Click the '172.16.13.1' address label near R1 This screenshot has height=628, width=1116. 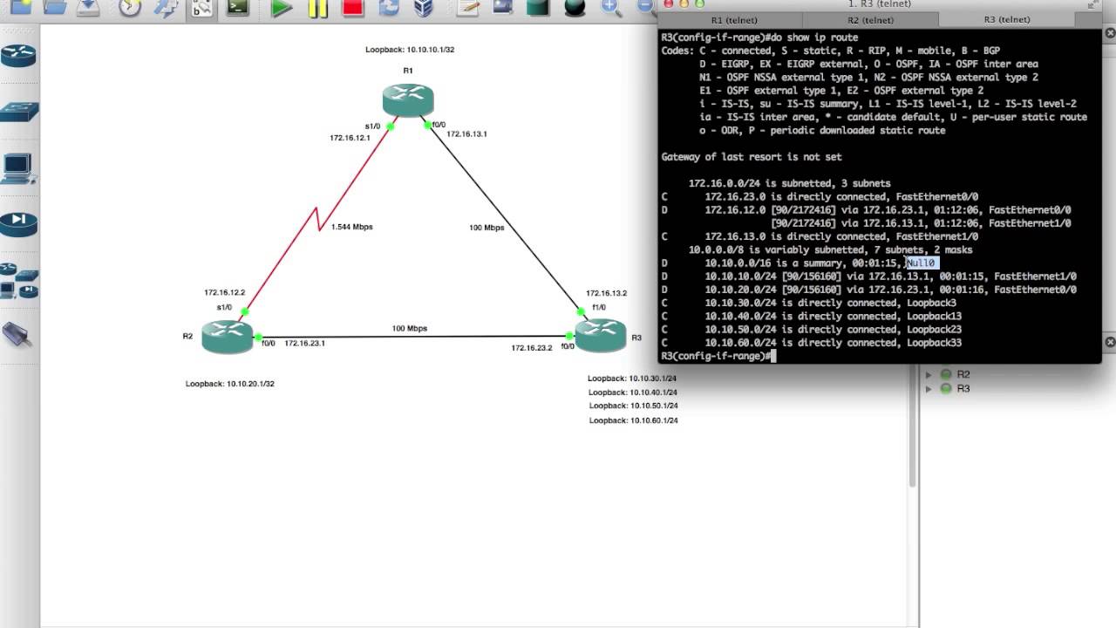466,134
